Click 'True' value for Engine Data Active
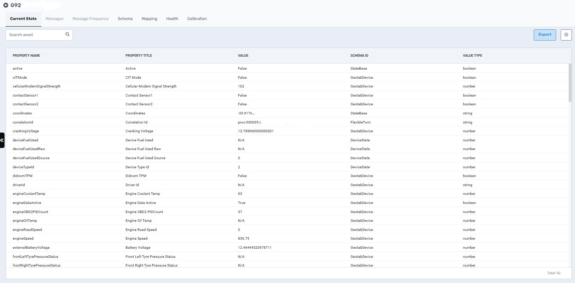 pos(242,203)
